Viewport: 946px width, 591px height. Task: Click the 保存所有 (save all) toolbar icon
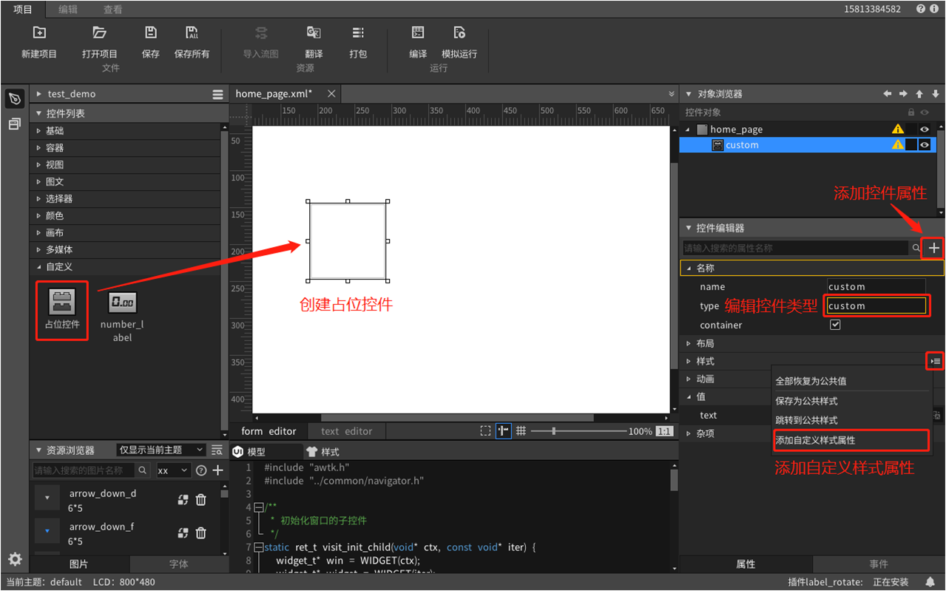click(x=192, y=33)
